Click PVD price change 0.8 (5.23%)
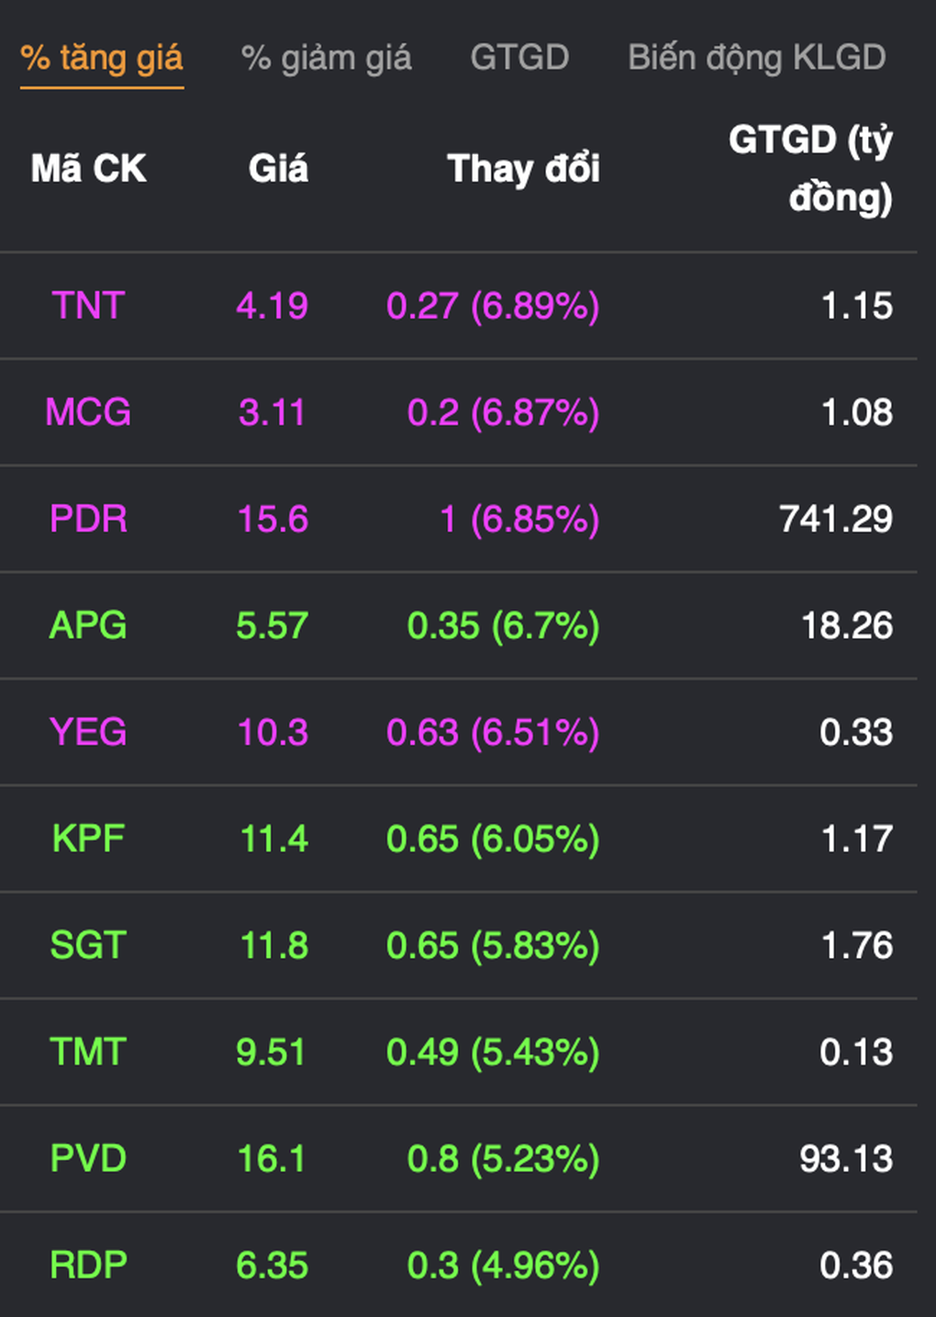 [x=503, y=1158]
